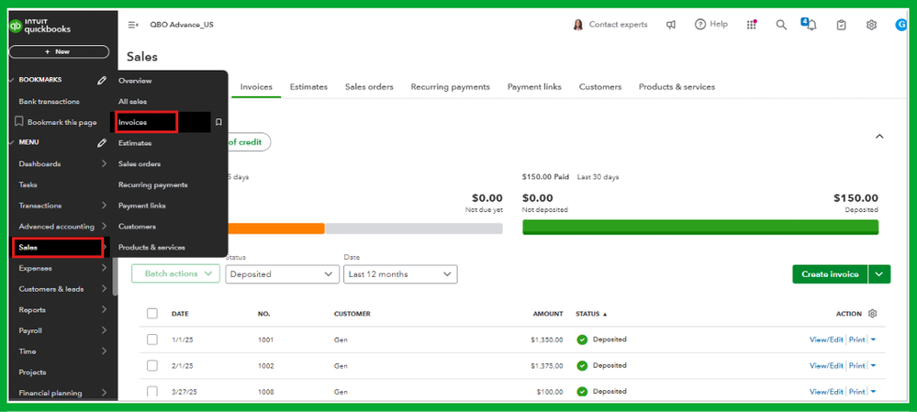Edit bookmarks with pencil icon

102,80
